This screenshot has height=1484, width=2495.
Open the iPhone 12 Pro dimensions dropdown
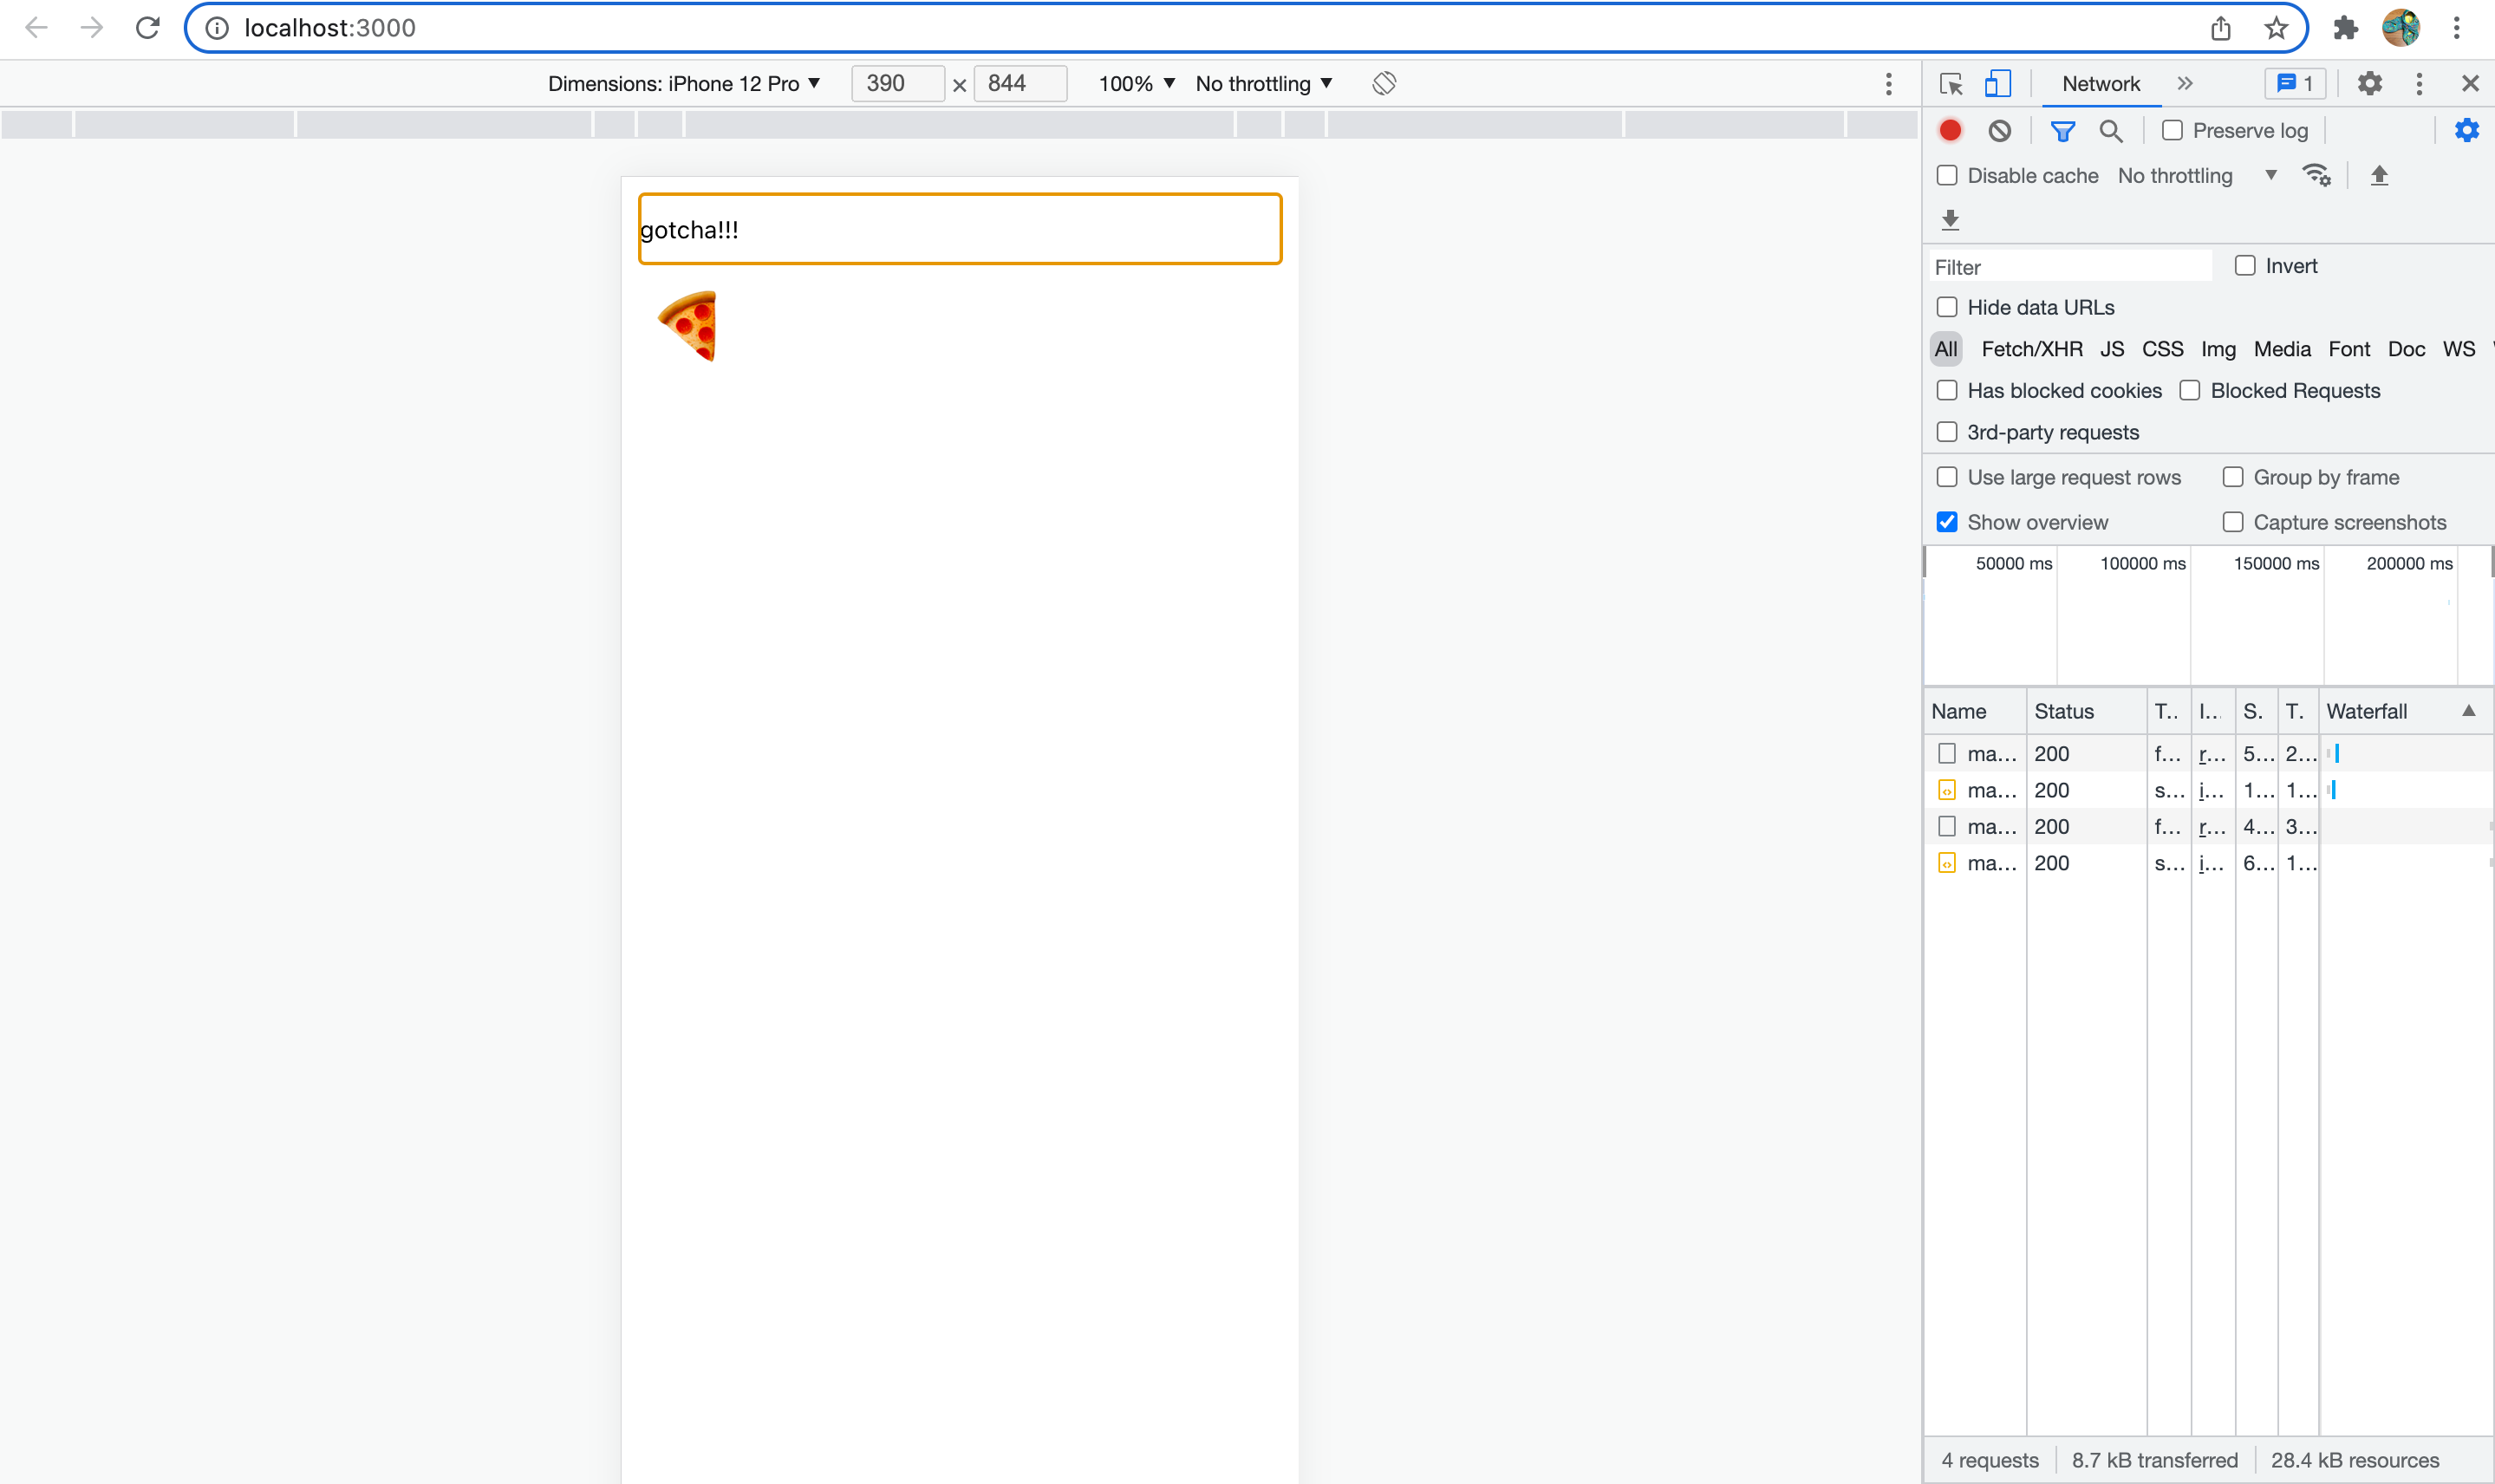pyautogui.click(x=684, y=83)
